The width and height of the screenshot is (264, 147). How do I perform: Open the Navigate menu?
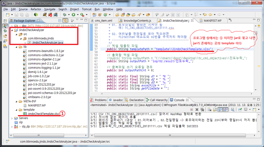(50, 9)
